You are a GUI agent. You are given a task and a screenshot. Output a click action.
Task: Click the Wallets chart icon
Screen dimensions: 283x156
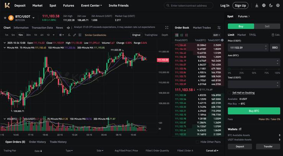(x=240, y=129)
